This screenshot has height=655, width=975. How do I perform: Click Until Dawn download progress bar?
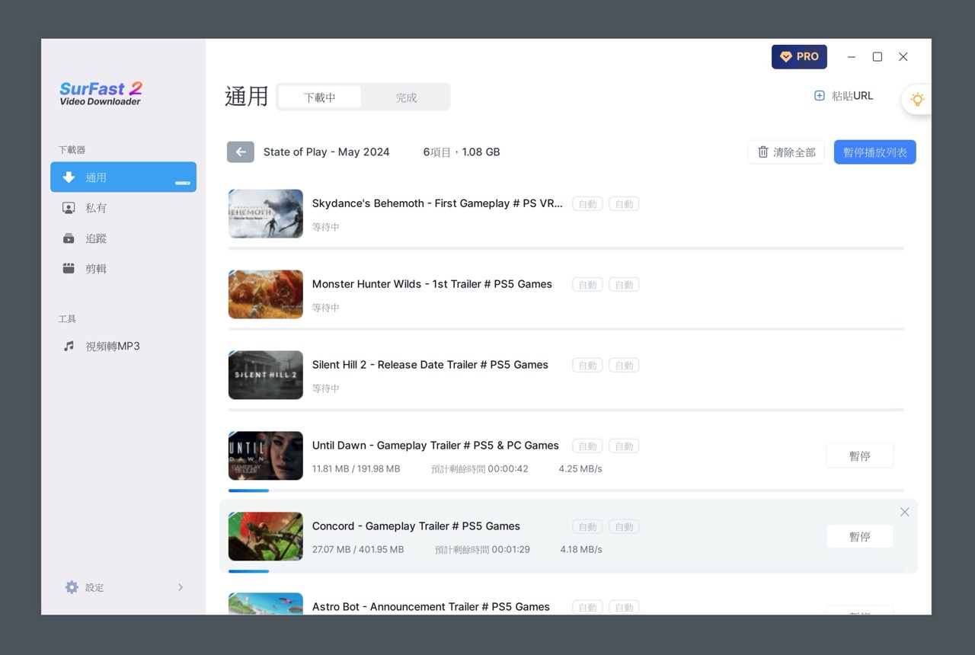coord(566,490)
